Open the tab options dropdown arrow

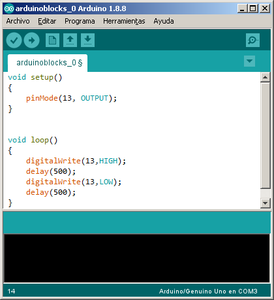[249, 61]
